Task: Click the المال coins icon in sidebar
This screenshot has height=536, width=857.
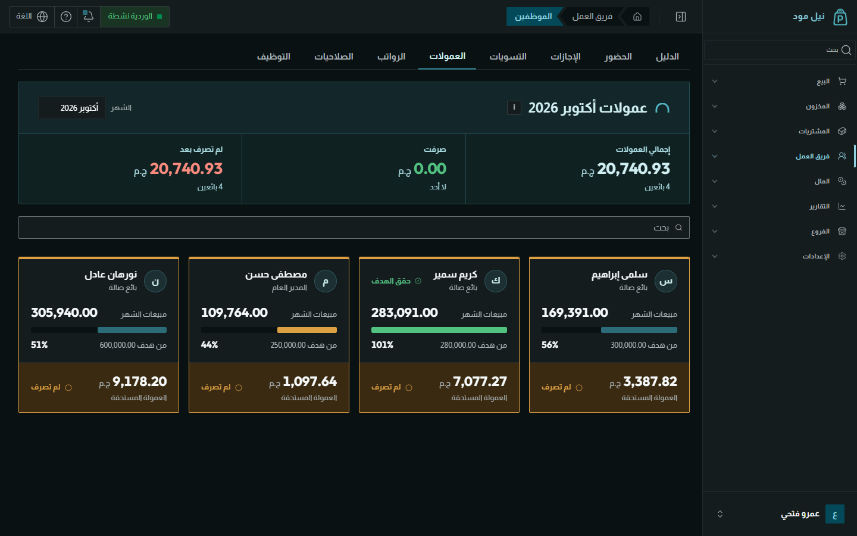Action: (x=842, y=181)
